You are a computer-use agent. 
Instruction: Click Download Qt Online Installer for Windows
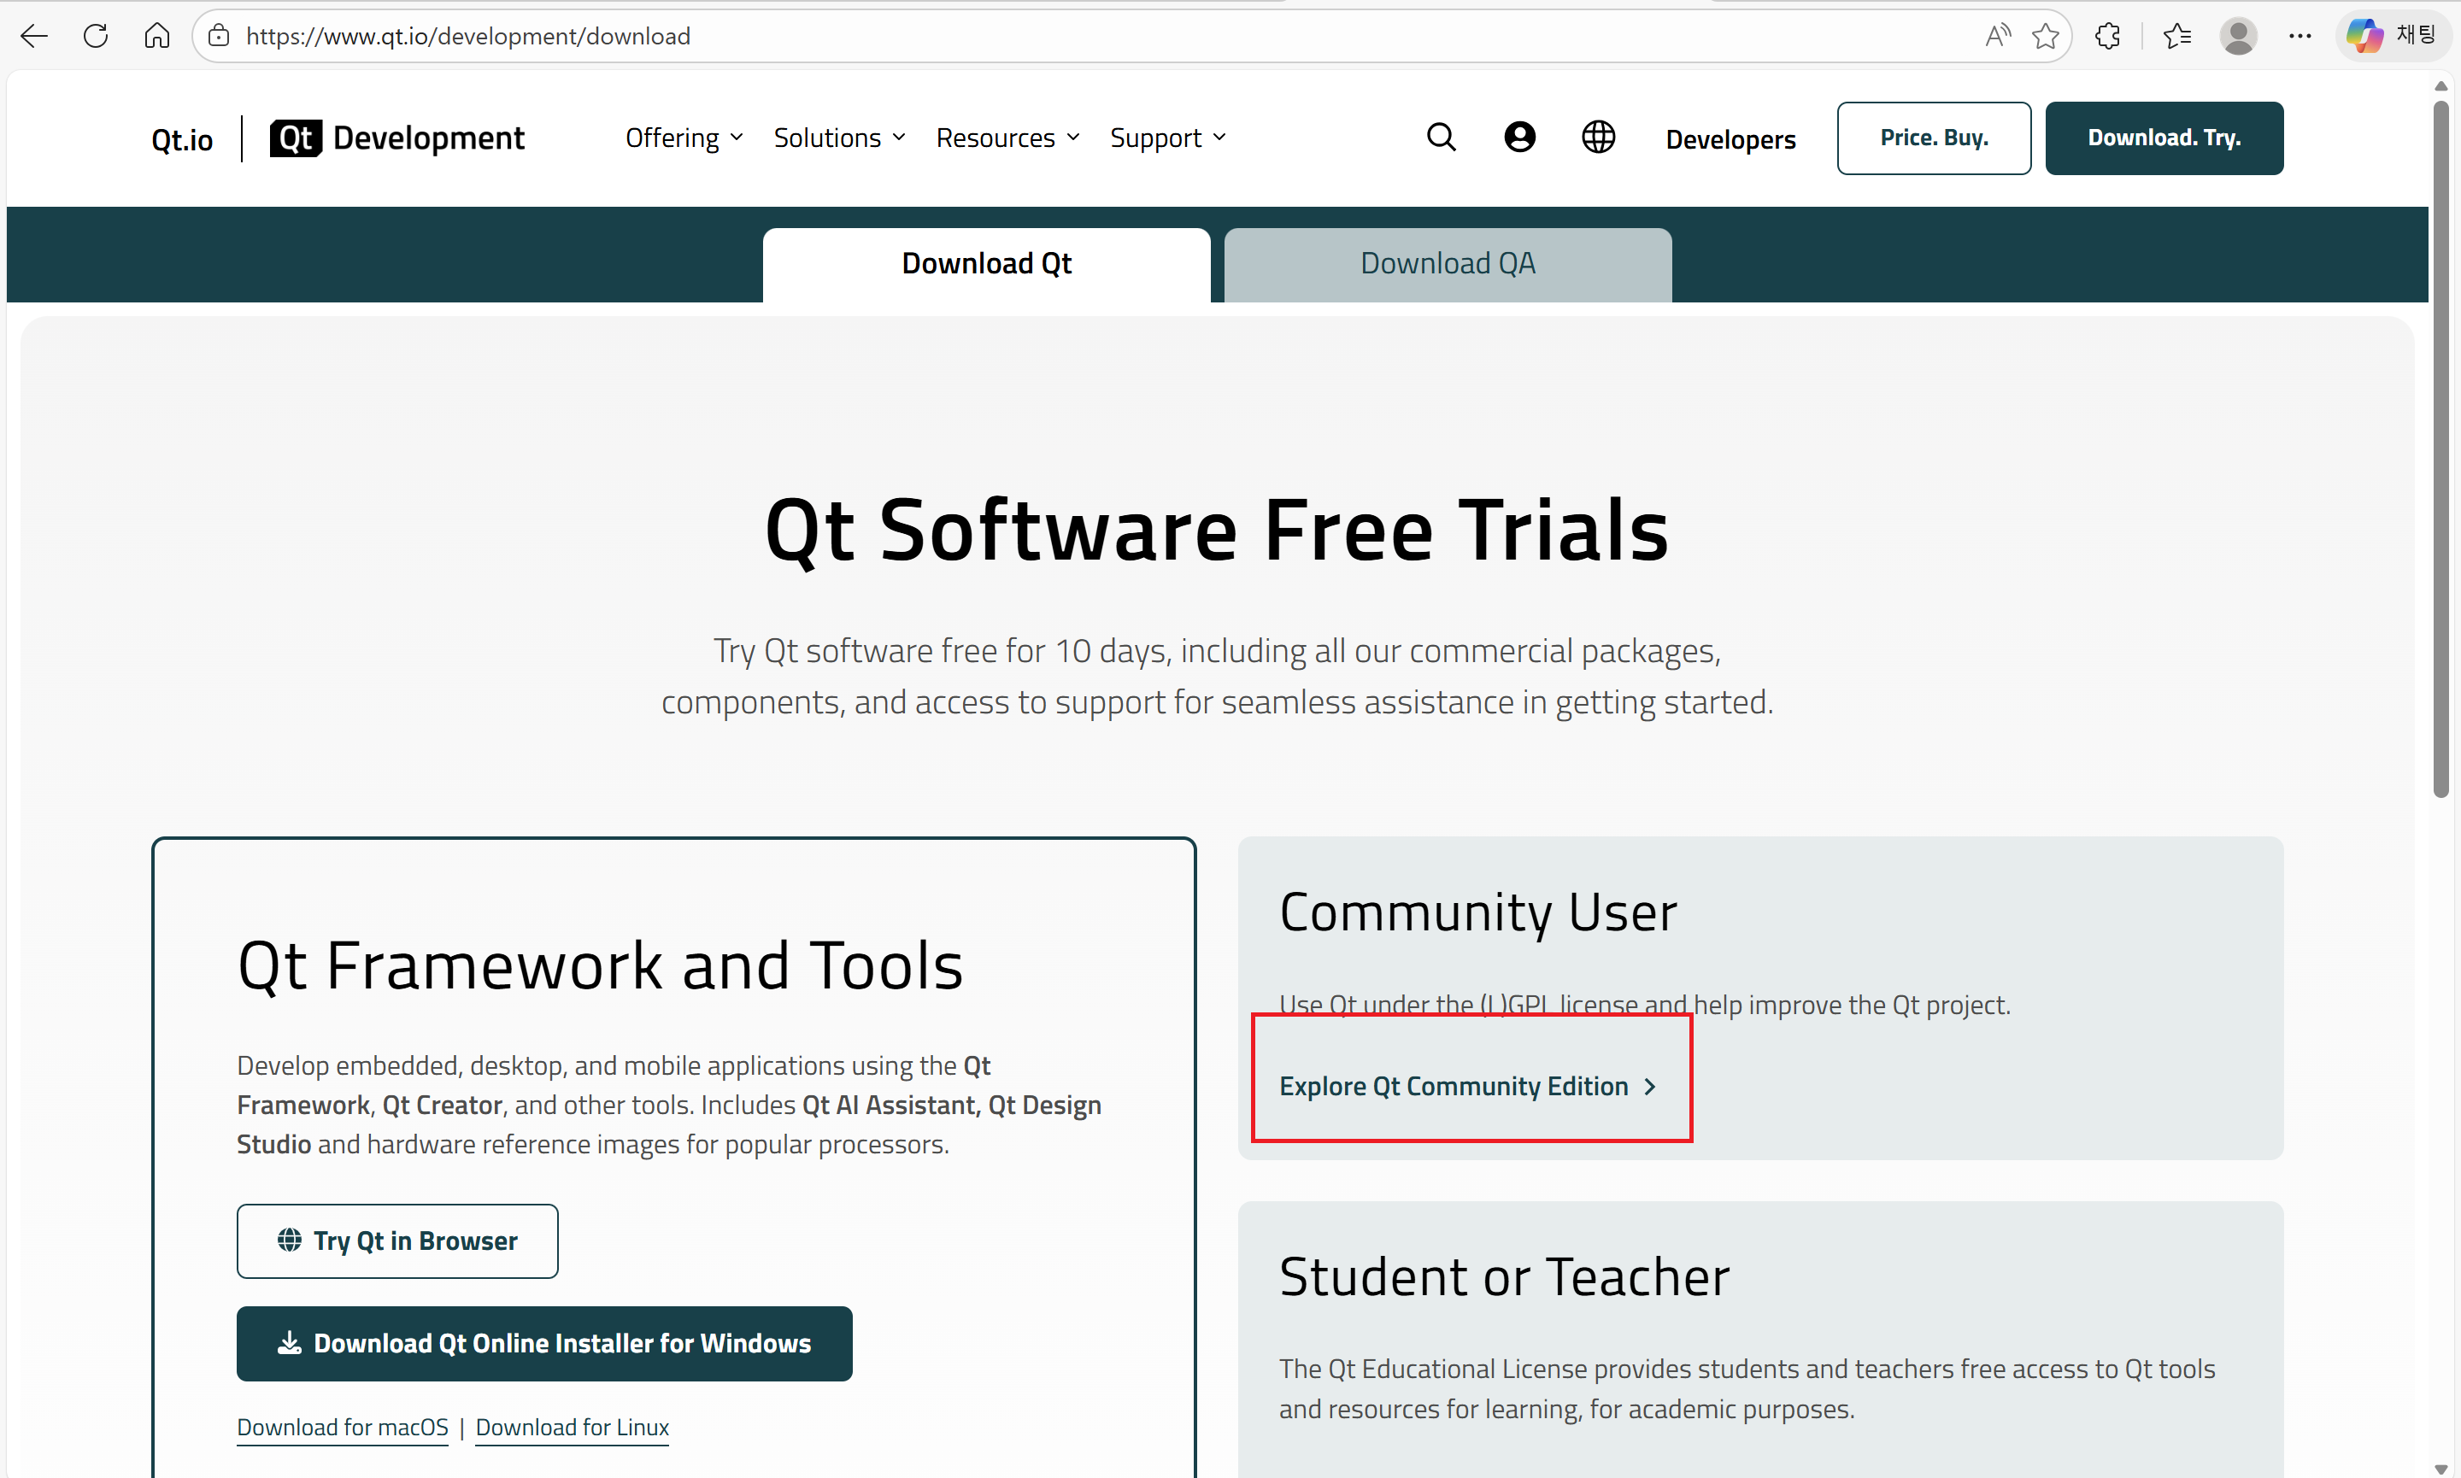click(543, 1342)
